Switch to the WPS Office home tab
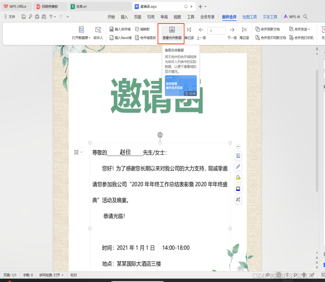Image resolution: width=325 pixels, height=282 pixels. click(16, 7)
